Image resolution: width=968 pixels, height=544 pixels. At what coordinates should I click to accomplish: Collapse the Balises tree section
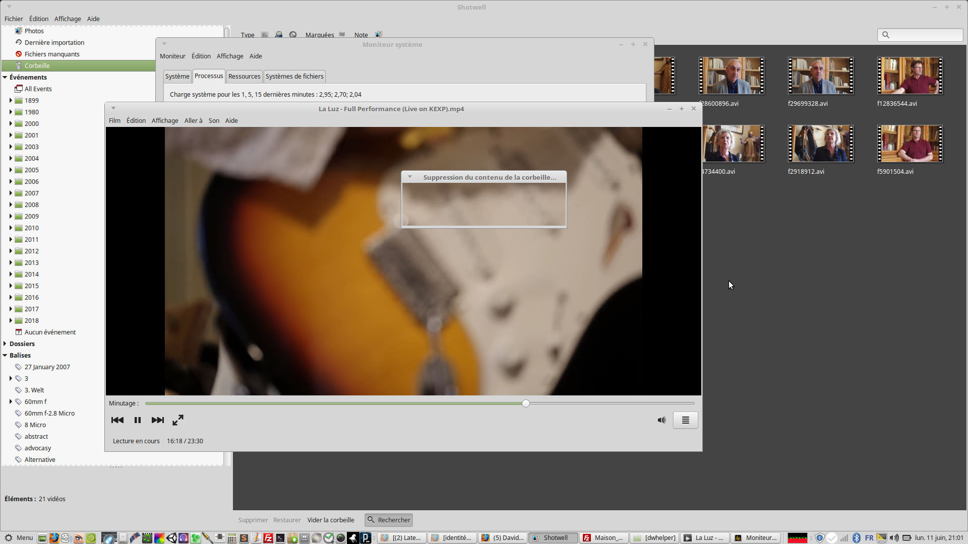[x=5, y=355]
